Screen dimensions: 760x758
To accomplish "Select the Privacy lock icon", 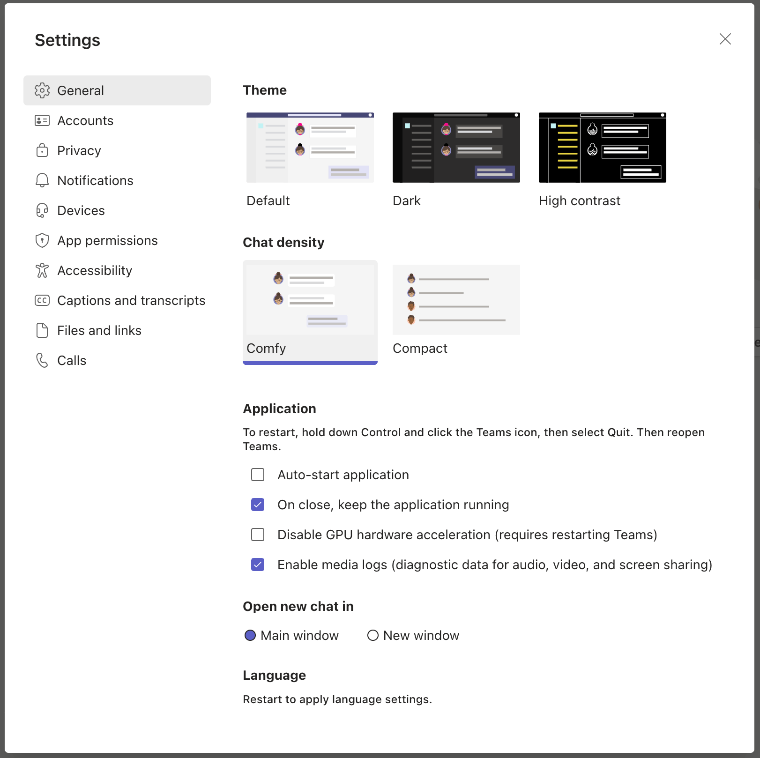I will pos(42,150).
